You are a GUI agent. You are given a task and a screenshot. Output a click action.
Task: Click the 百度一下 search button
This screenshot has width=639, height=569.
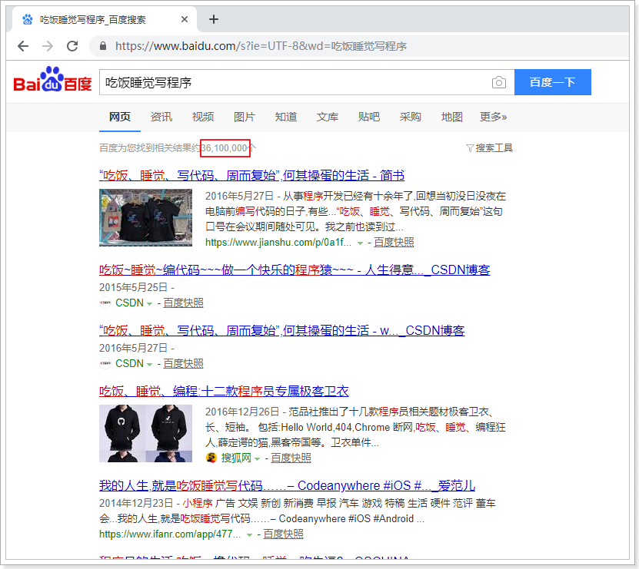click(x=552, y=82)
